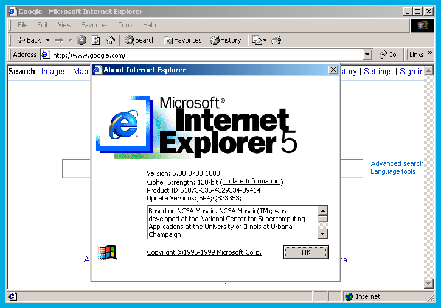Expand the Mail button dropdown
441x308 pixels.
point(265,40)
